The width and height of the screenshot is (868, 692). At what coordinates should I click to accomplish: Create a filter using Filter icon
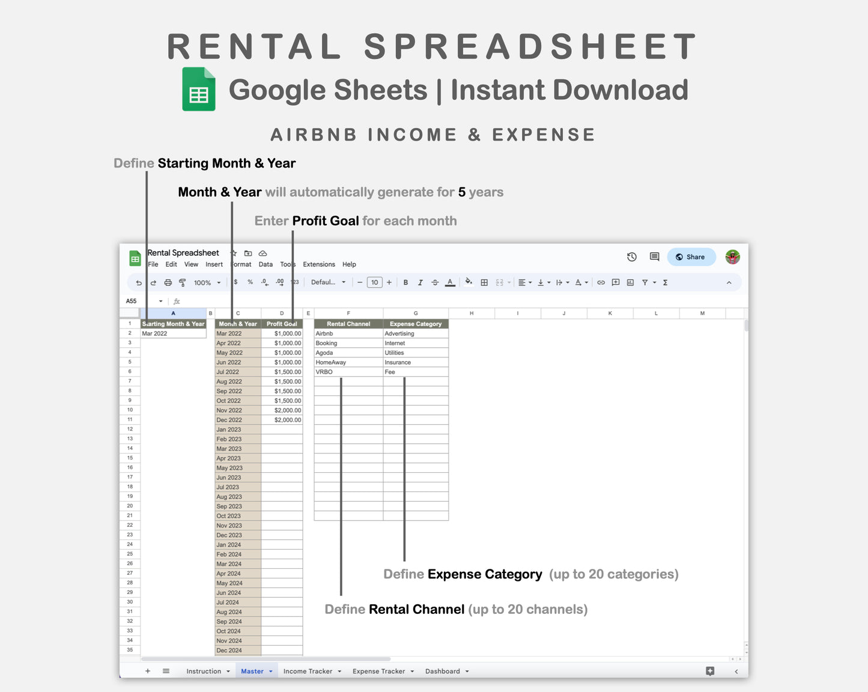[x=644, y=282]
